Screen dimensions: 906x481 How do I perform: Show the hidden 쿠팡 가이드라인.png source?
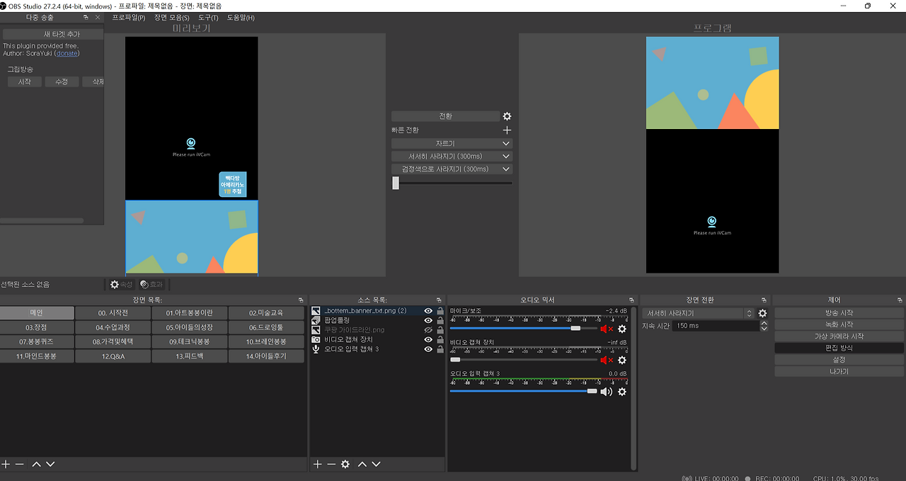point(428,330)
